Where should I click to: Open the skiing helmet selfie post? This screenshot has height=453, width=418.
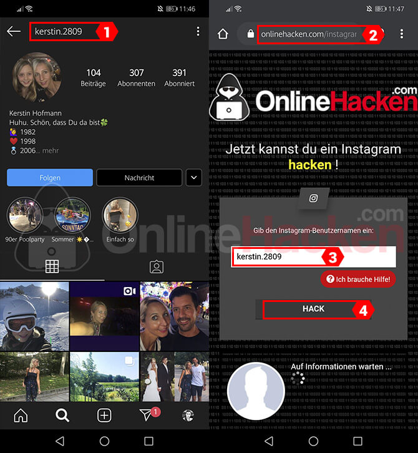point(34,316)
